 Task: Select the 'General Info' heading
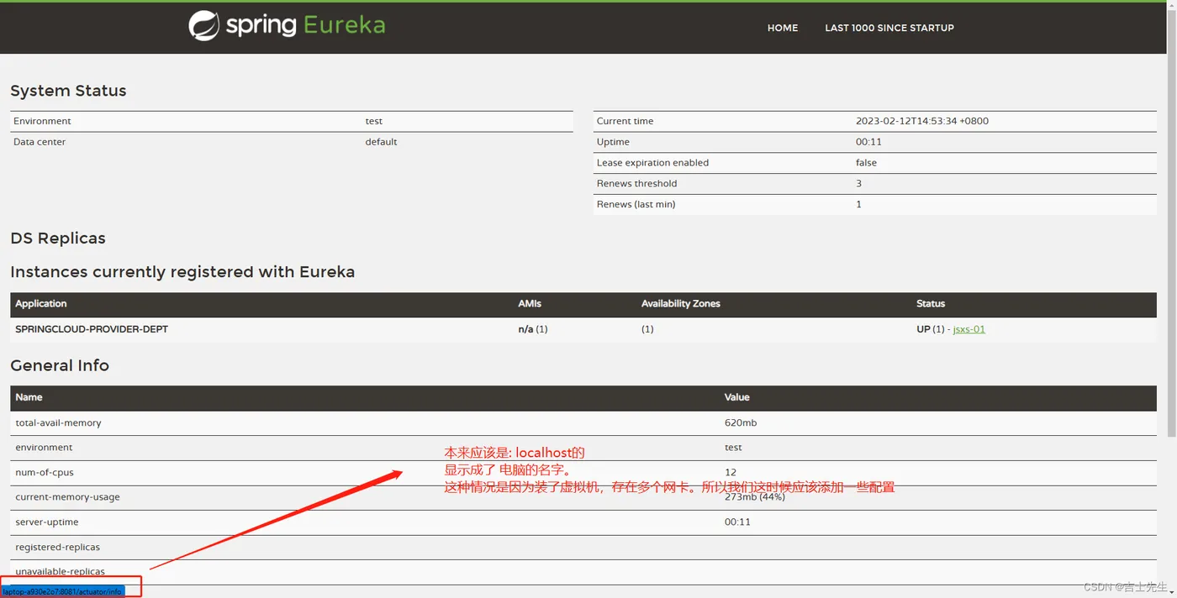tap(60, 365)
